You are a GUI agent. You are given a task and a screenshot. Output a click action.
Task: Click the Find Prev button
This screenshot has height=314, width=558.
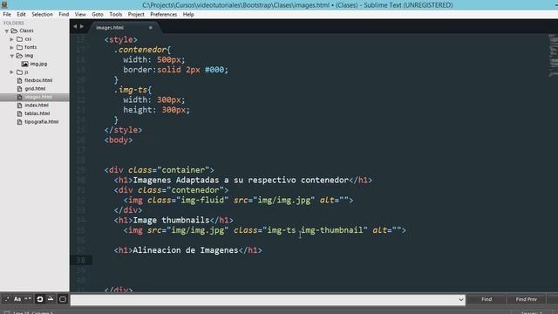tap(526, 299)
